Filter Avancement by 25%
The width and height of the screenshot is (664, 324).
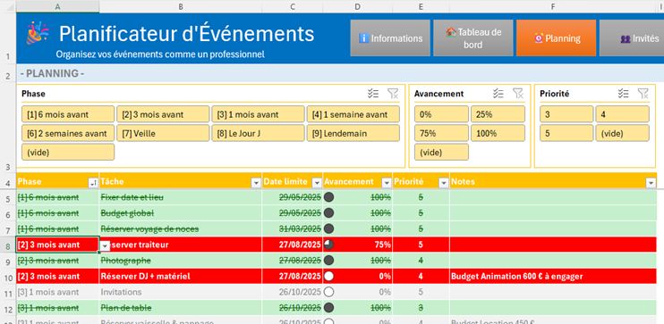coord(498,114)
